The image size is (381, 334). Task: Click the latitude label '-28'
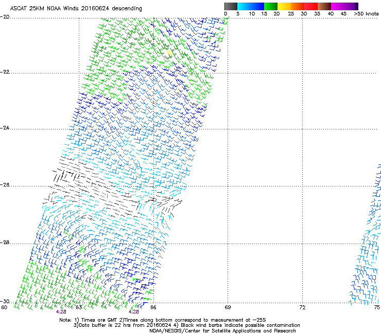(x=5, y=243)
